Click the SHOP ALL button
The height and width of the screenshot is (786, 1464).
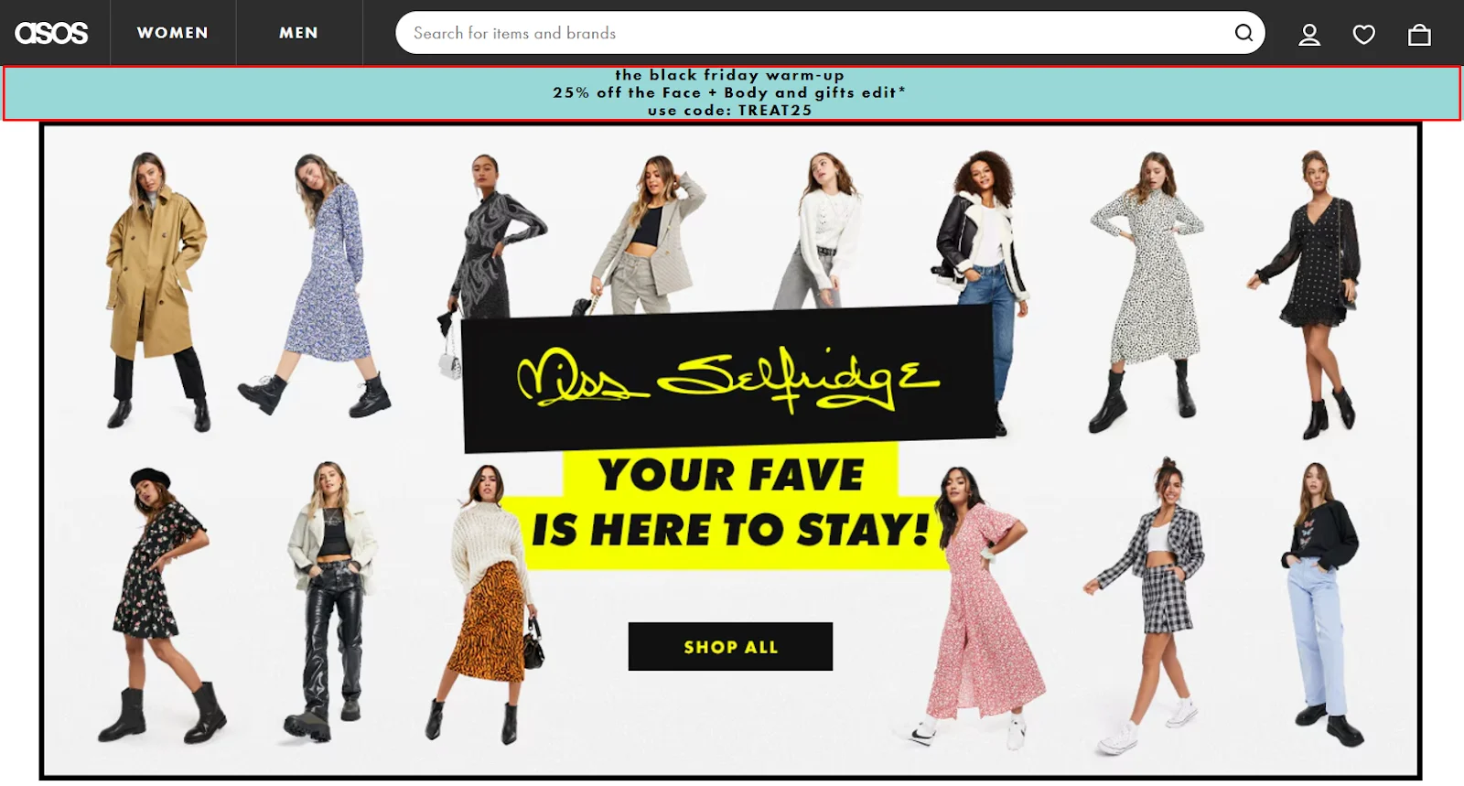[730, 647]
